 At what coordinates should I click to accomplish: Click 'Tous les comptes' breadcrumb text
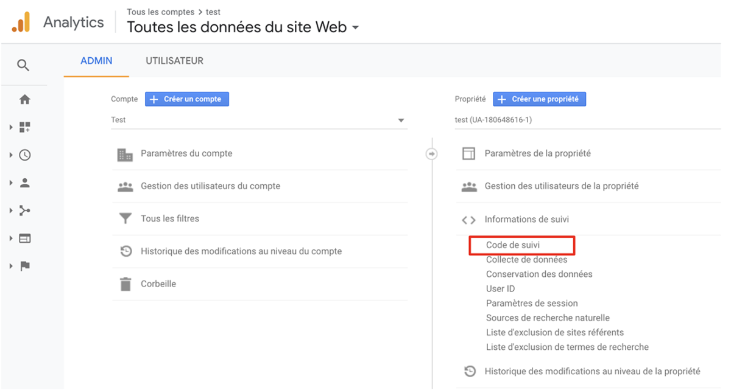[x=161, y=12]
